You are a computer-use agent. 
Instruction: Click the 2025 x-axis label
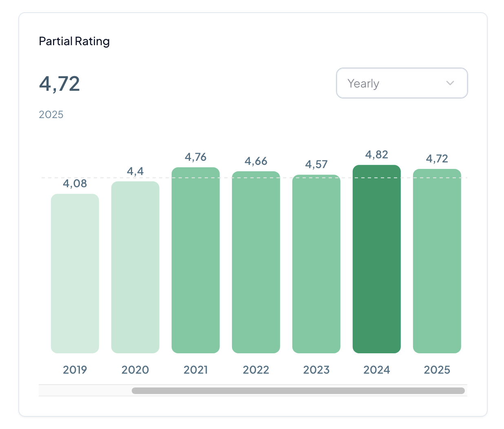click(437, 370)
